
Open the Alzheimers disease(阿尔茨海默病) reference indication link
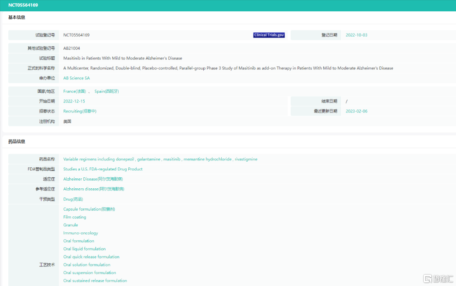[x=94, y=189]
